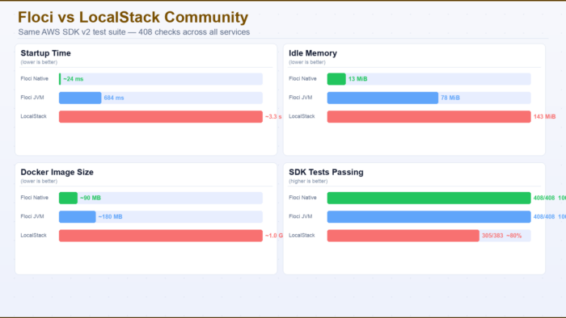
Task: Click the blue 78 MiB memory bar
Action: (382, 98)
